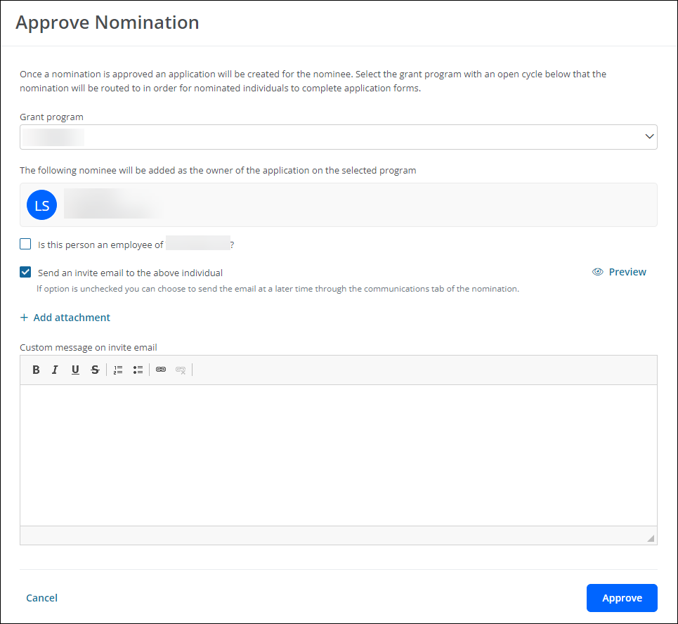678x624 pixels.
Task: Click the plus icon for attachment
Action: (24, 318)
